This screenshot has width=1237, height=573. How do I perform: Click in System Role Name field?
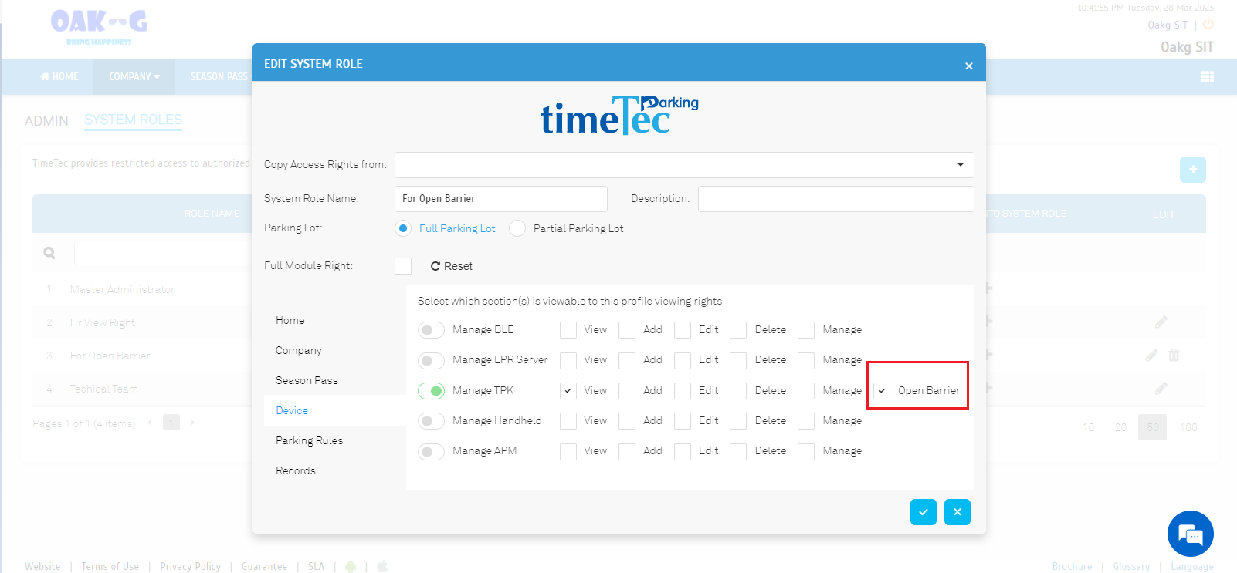501,199
